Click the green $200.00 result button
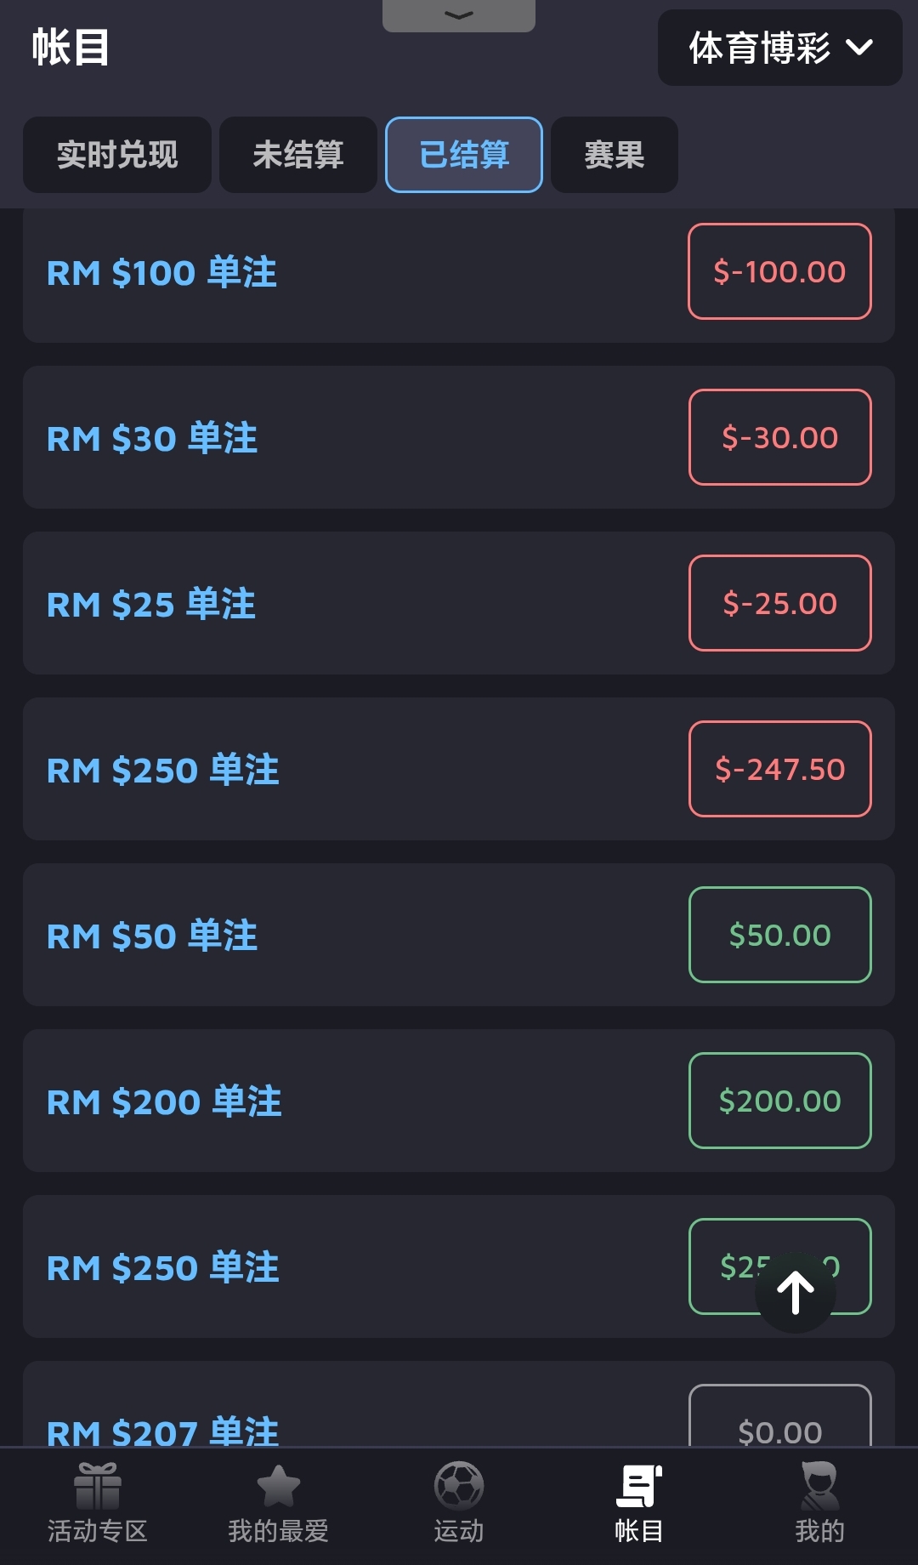 (x=779, y=1101)
